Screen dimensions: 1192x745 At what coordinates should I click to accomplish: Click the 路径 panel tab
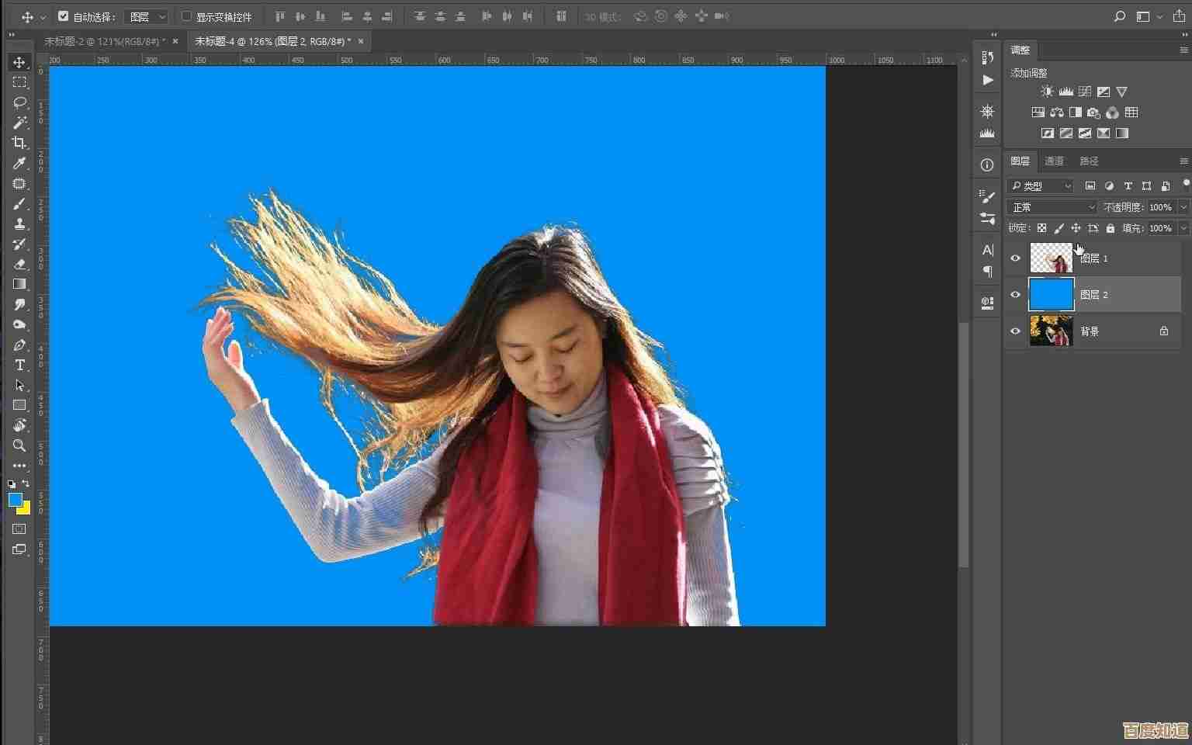1089,161
